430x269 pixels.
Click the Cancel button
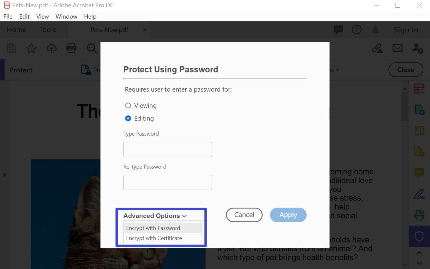point(244,215)
